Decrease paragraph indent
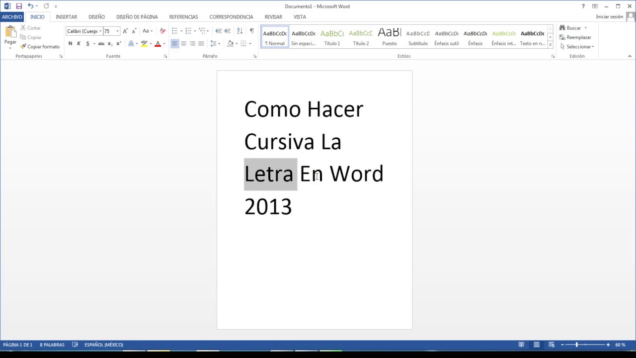Viewport: 636px width, 358px height. coord(219,31)
